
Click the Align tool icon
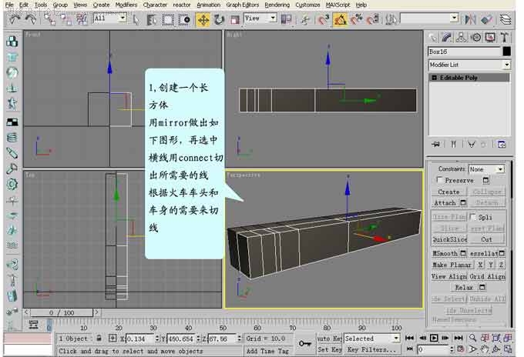(x=486, y=20)
